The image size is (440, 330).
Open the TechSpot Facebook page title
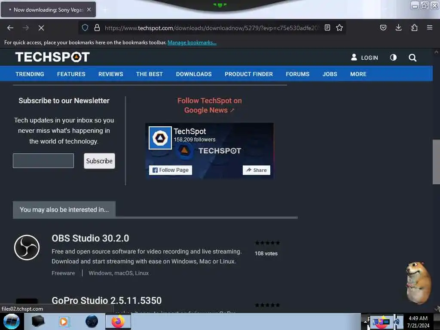(189, 131)
